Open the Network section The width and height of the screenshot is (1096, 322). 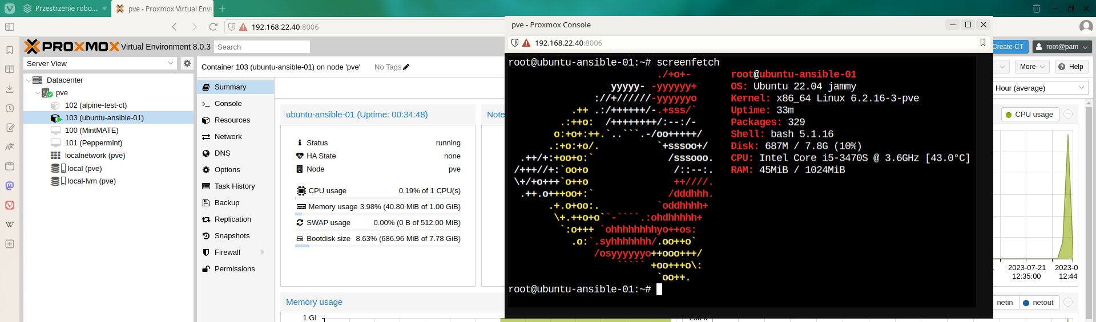tap(236, 137)
